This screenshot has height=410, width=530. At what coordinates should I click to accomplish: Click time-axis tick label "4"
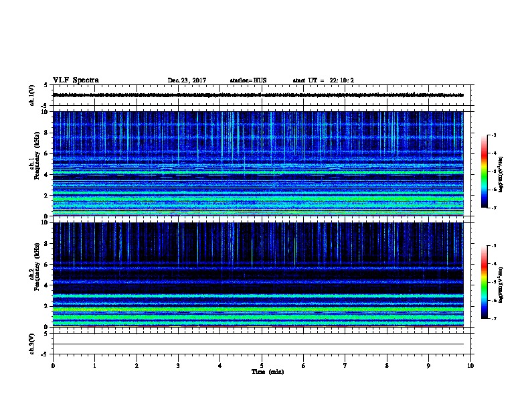coord(220,365)
